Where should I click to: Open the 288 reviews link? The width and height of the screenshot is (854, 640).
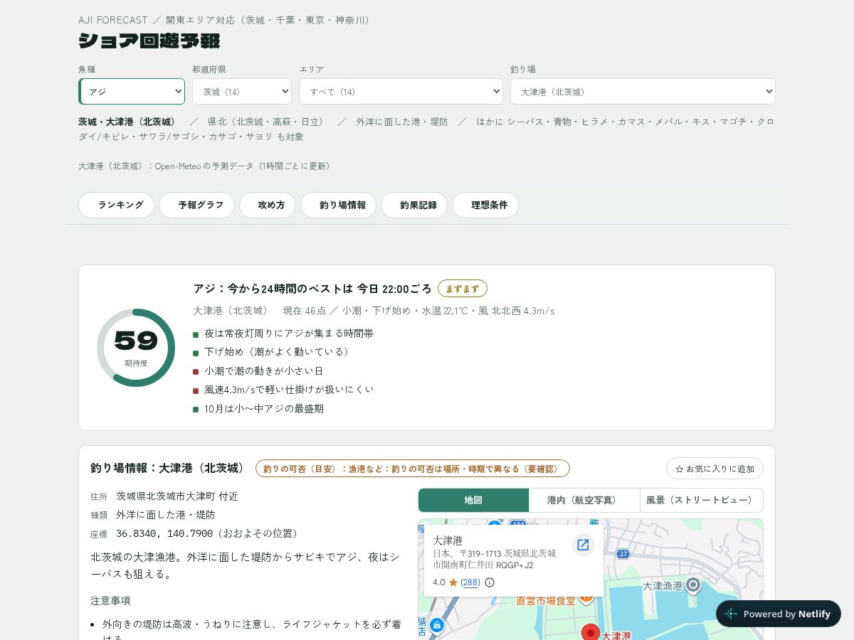[470, 582]
